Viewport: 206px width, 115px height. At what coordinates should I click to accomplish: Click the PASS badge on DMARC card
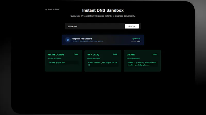point(154,54)
